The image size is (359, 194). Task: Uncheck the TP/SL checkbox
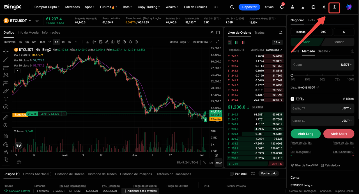(x=293, y=99)
